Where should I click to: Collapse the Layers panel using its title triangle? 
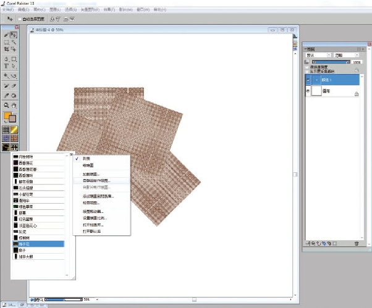coord(305,48)
